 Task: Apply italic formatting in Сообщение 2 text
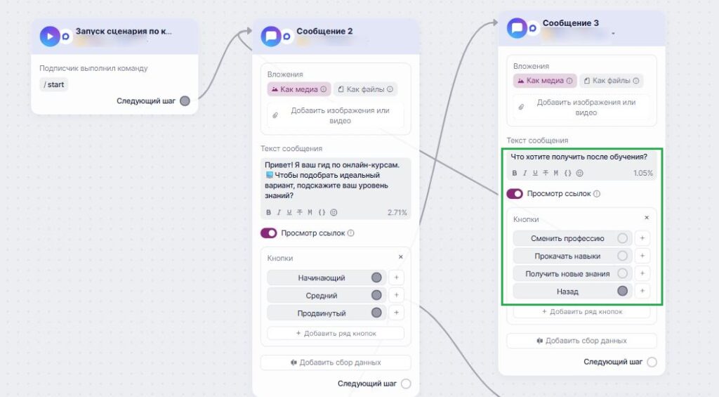(x=279, y=212)
